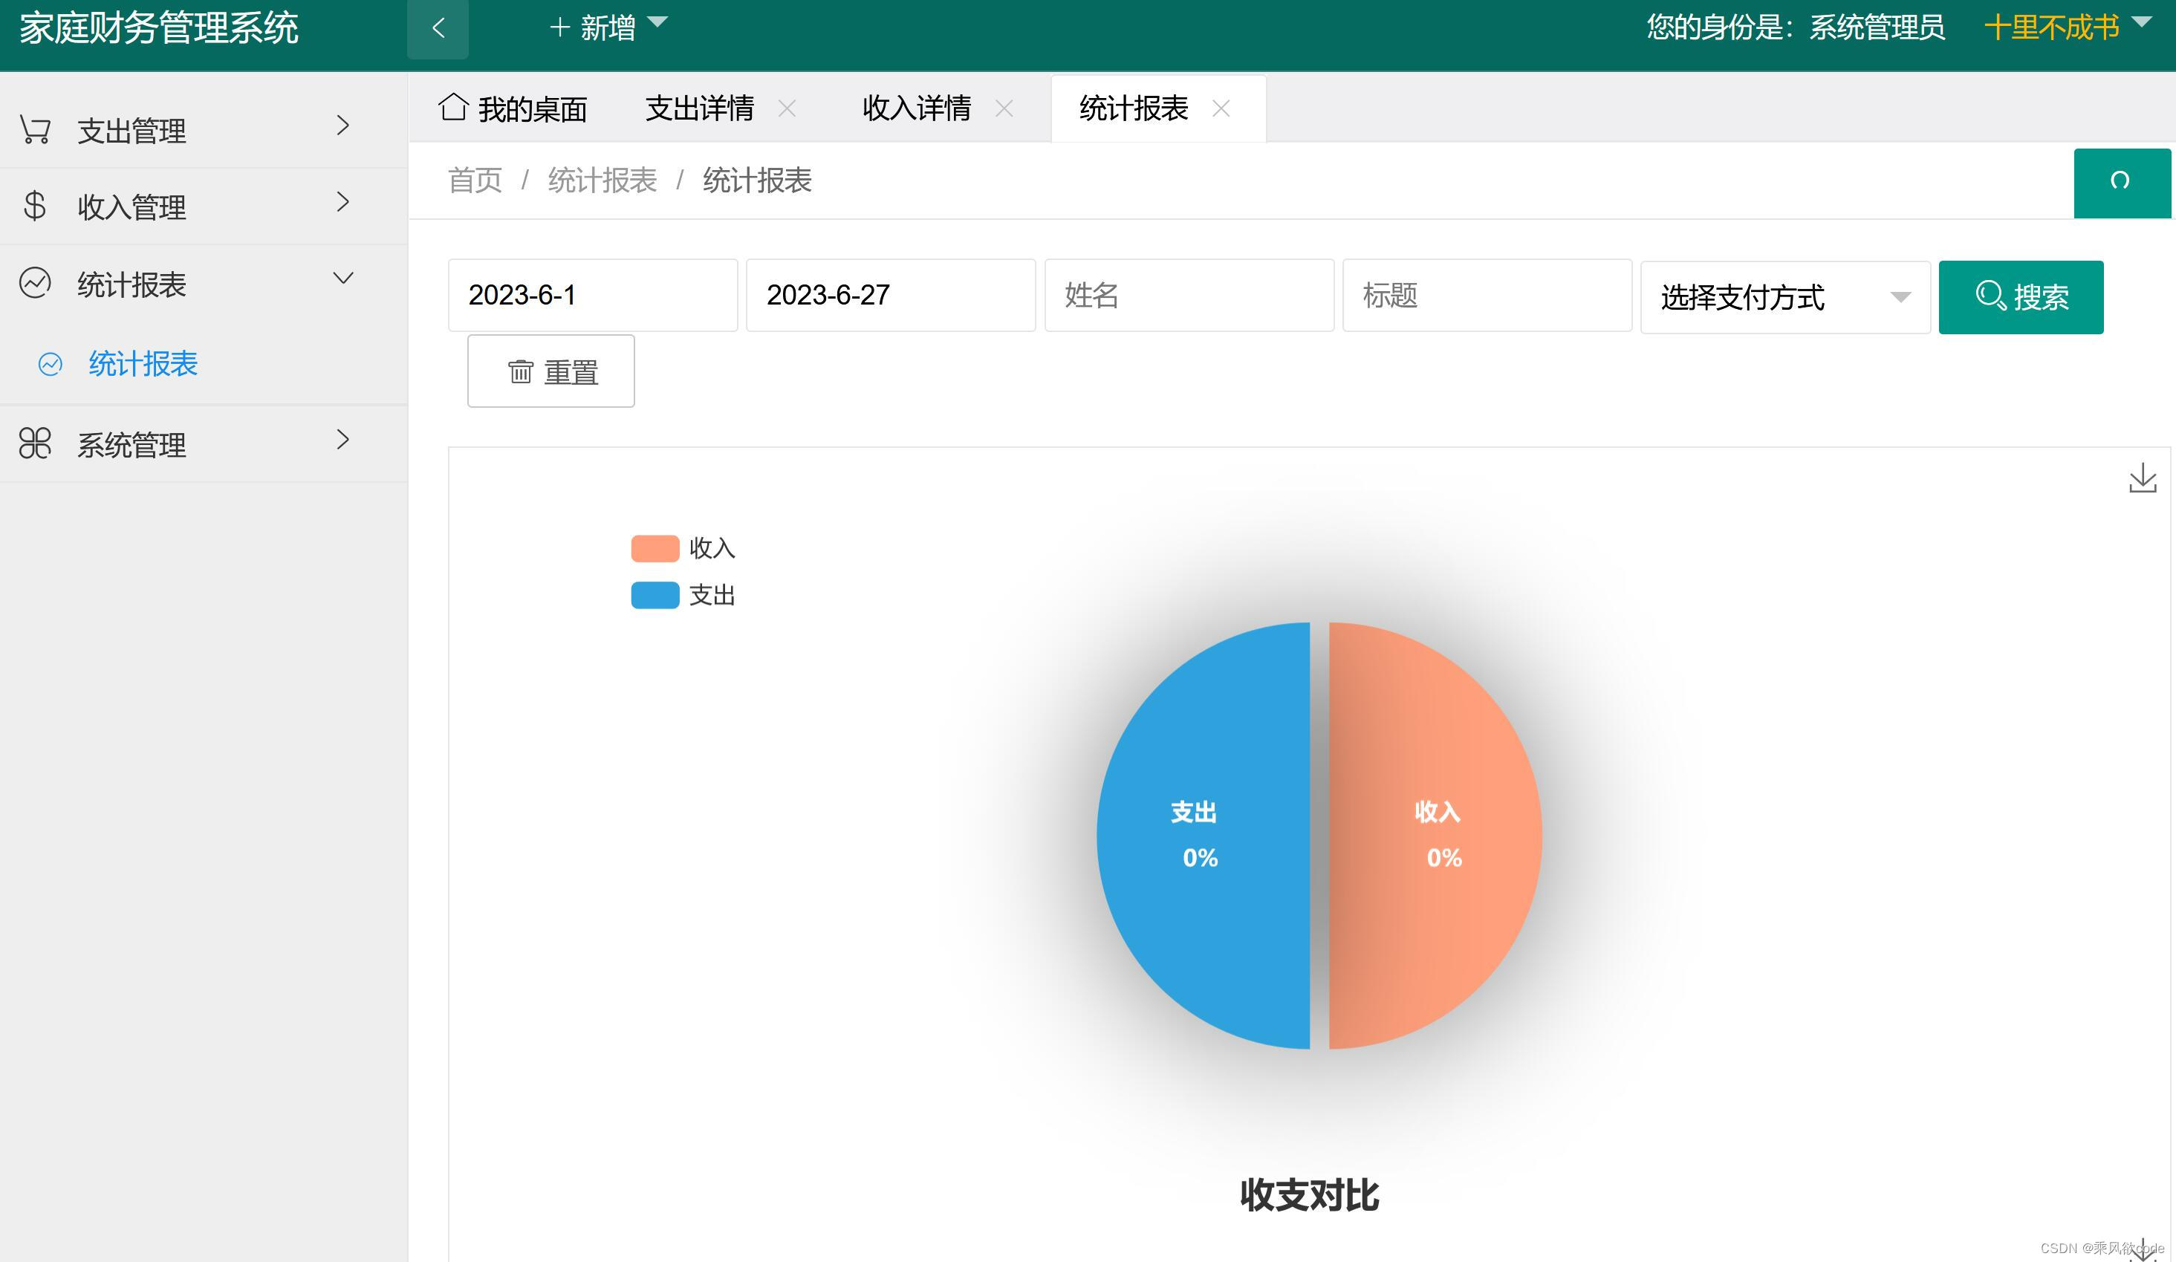Image resolution: width=2176 pixels, height=1262 pixels.
Task: Click the download icon above the pie chart
Action: click(x=2143, y=478)
